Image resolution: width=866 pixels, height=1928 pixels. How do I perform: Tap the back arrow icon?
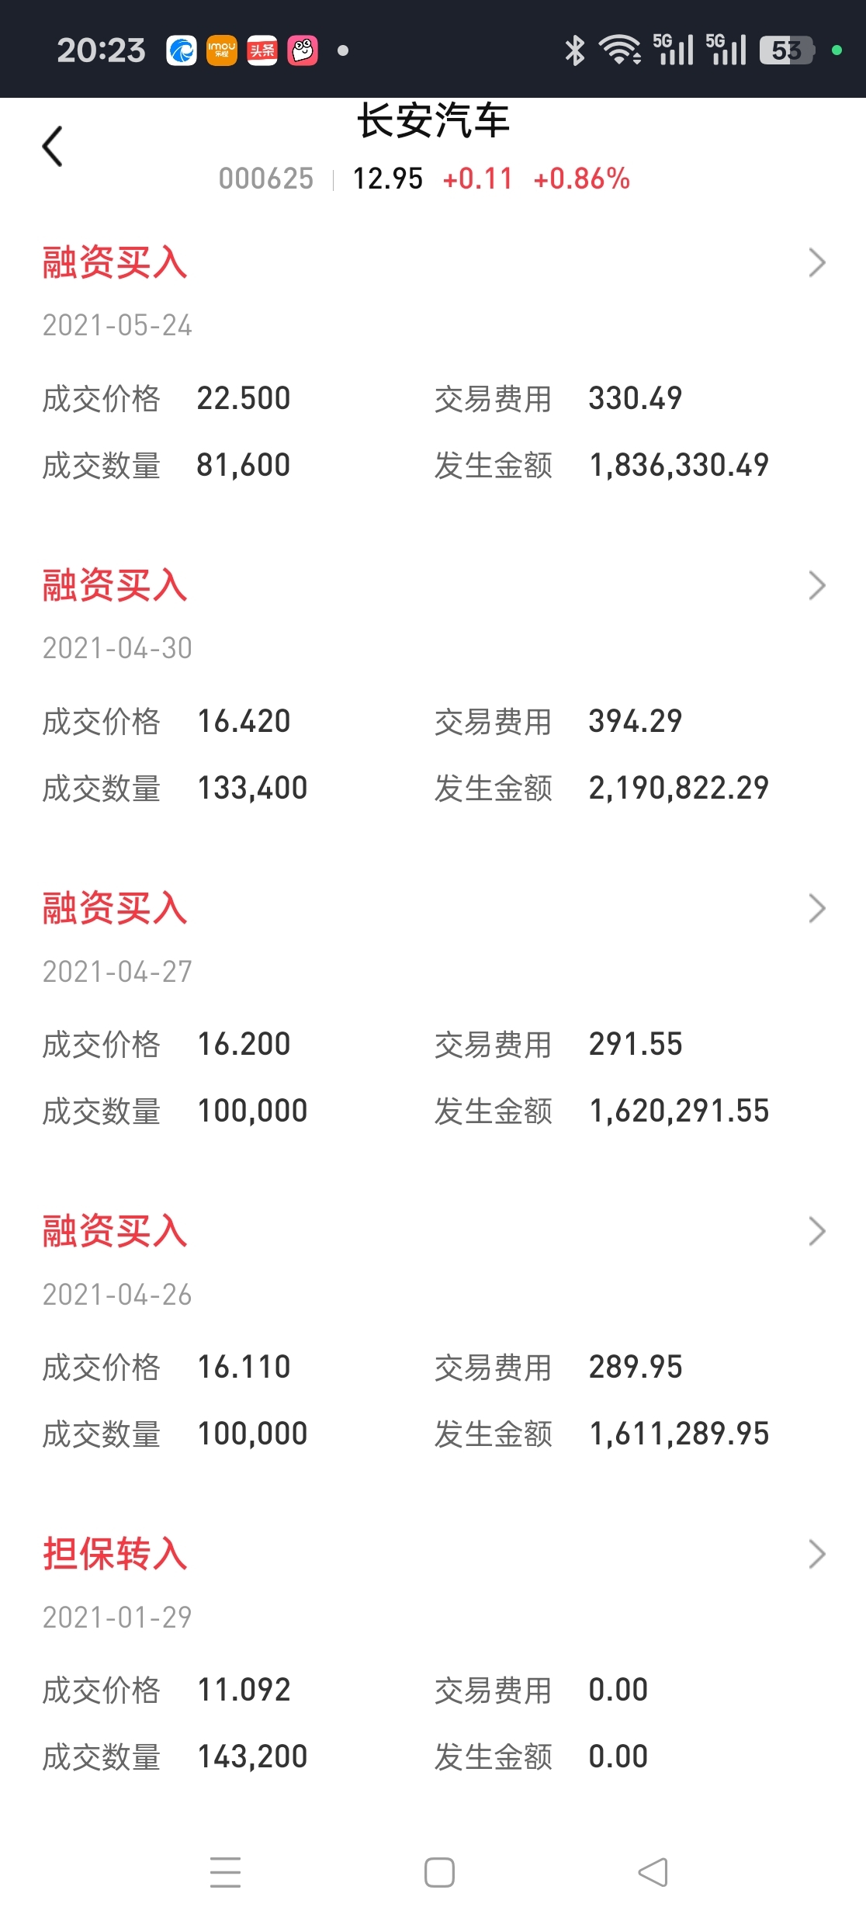[x=52, y=146]
